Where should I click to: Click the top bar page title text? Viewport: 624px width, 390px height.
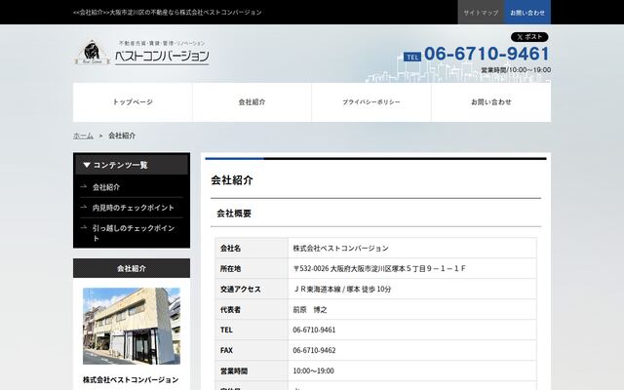(x=167, y=13)
